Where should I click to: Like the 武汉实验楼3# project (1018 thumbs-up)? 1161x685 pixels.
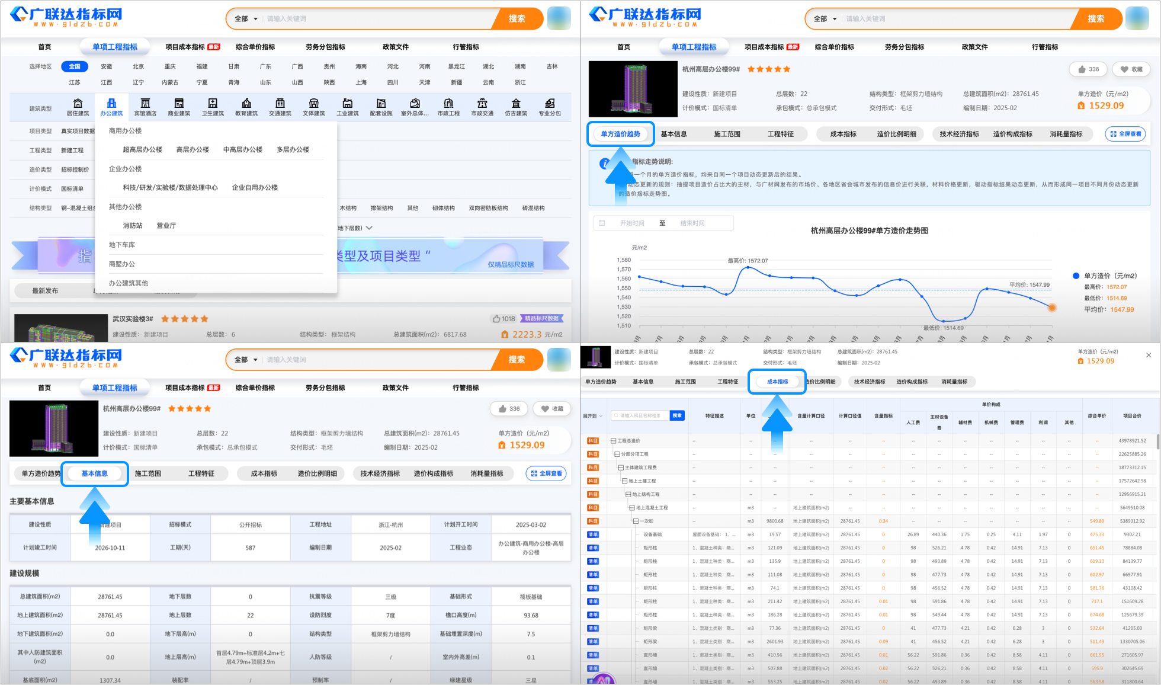[503, 319]
